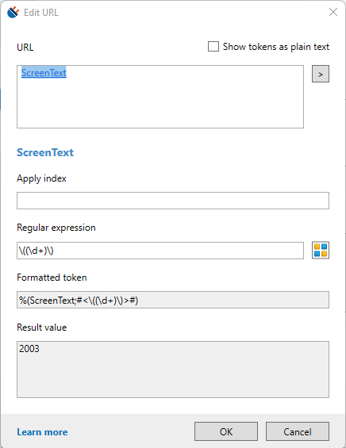This screenshot has height=448, width=346.
Task: Click the Formatted token read-only field
Action: coord(173,300)
